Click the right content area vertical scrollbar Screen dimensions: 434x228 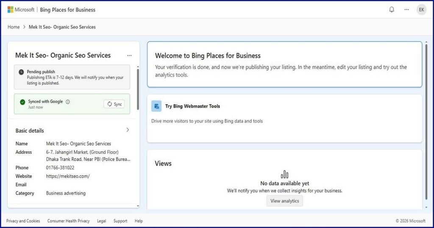[426, 122]
